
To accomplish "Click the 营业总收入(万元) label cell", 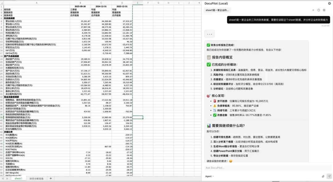I will point(36,21).
